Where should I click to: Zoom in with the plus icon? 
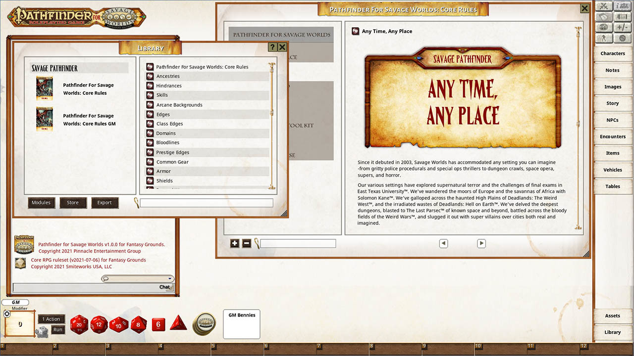(x=234, y=243)
